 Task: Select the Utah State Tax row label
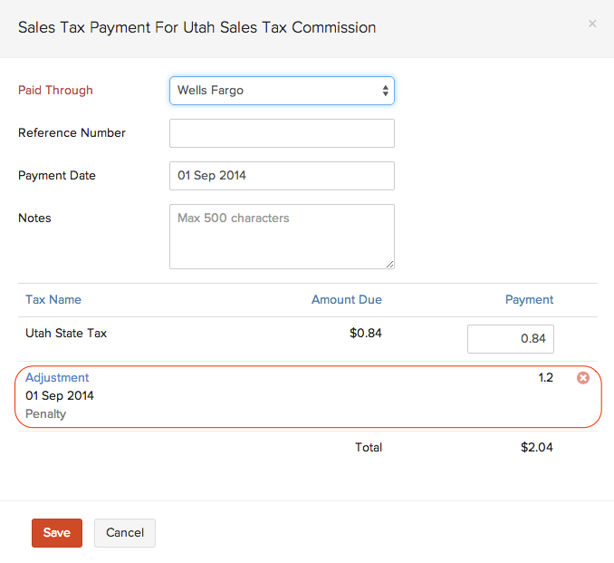tap(66, 333)
